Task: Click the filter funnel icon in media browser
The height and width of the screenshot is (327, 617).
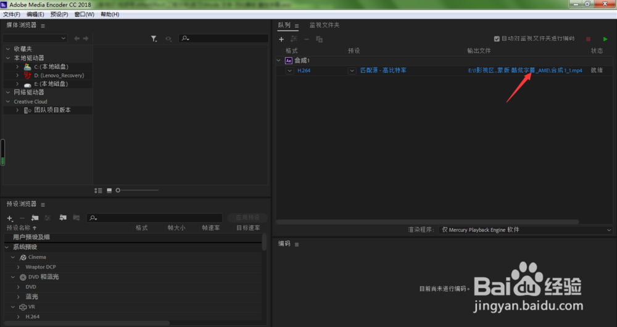Action: [154, 39]
